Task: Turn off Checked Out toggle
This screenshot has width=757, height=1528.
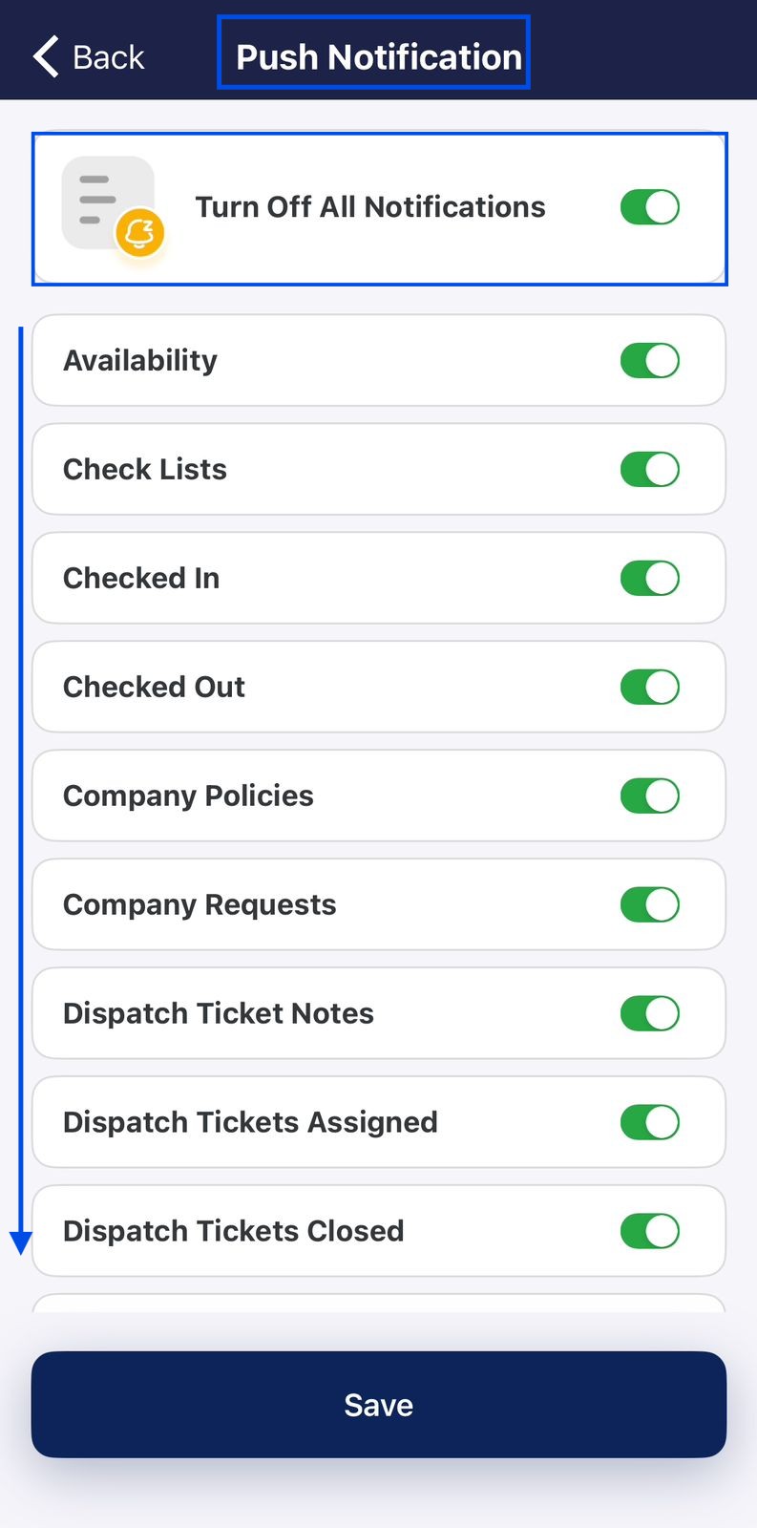Action: coord(650,687)
